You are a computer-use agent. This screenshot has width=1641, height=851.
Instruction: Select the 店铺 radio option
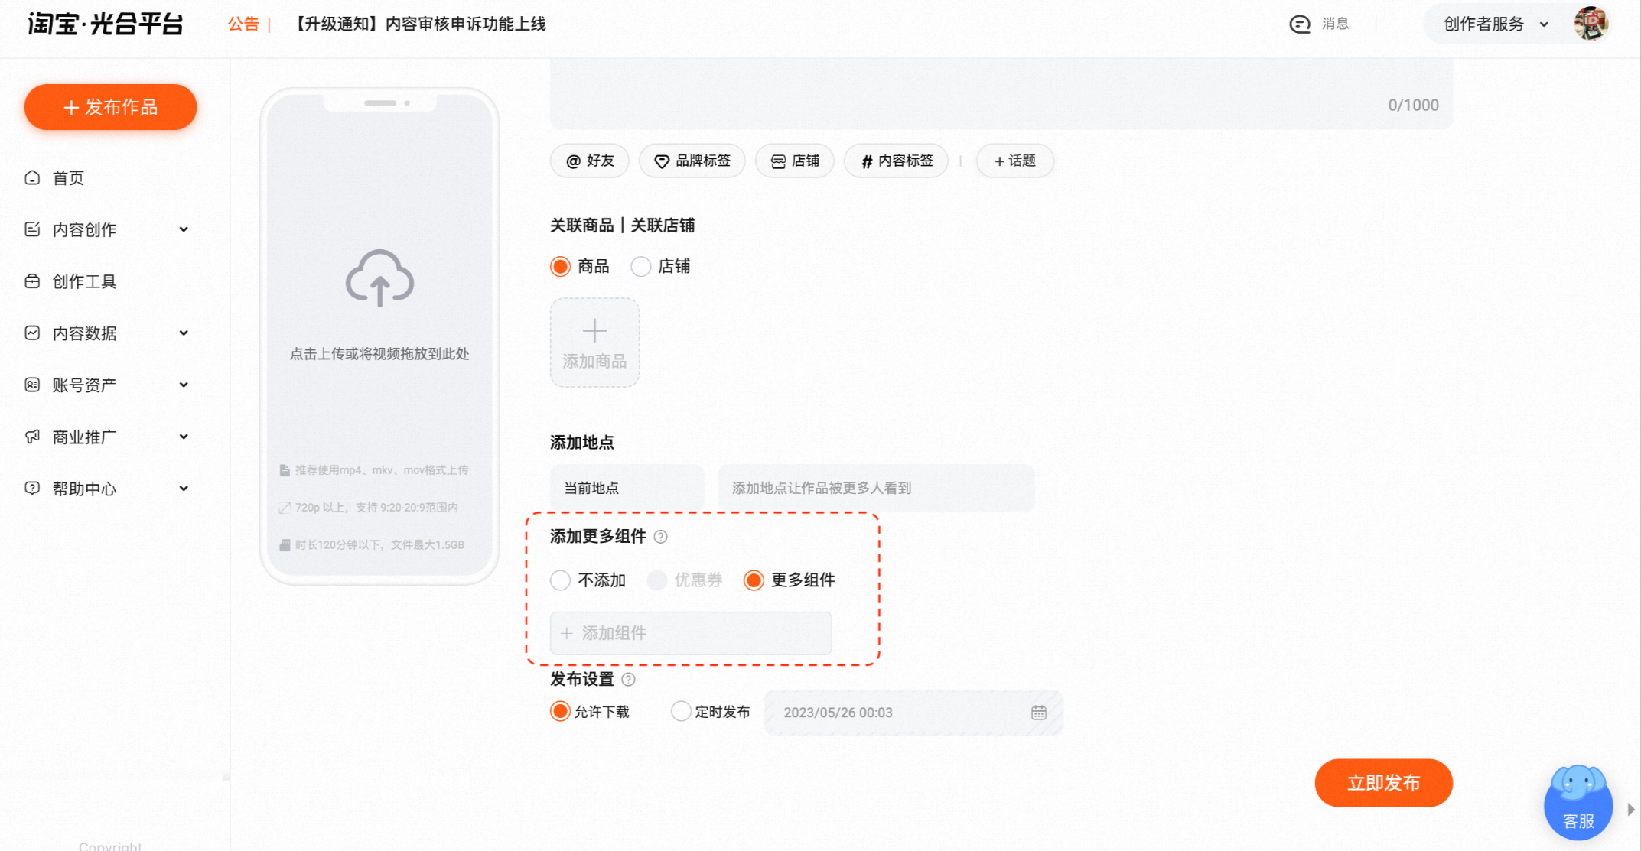coord(660,266)
